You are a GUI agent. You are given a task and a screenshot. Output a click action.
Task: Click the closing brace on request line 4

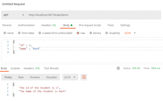(14, 52)
